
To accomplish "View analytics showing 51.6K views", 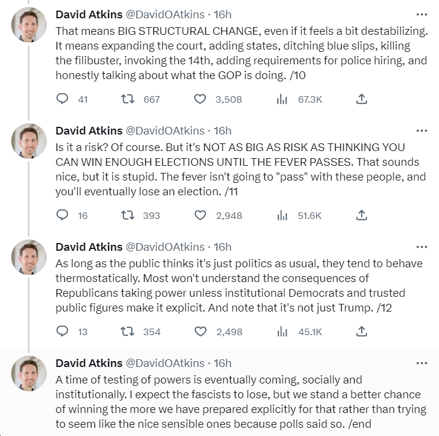I will tap(282, 215).
